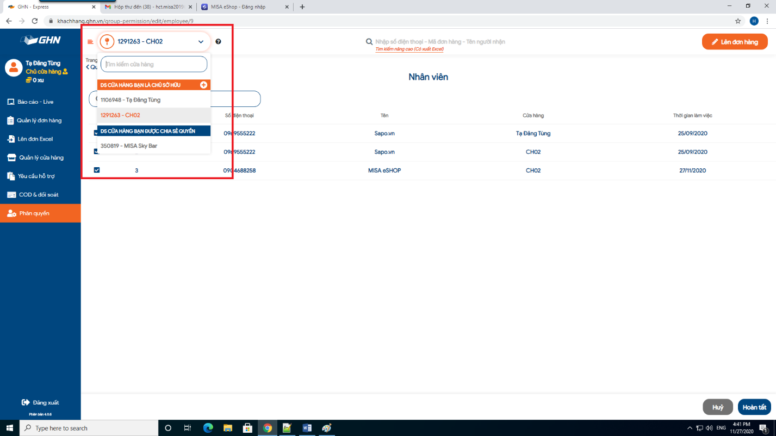Open help question mark icon
Image resolution: width=776 pixels, height=436 pixels.
(x=218, y=42)
